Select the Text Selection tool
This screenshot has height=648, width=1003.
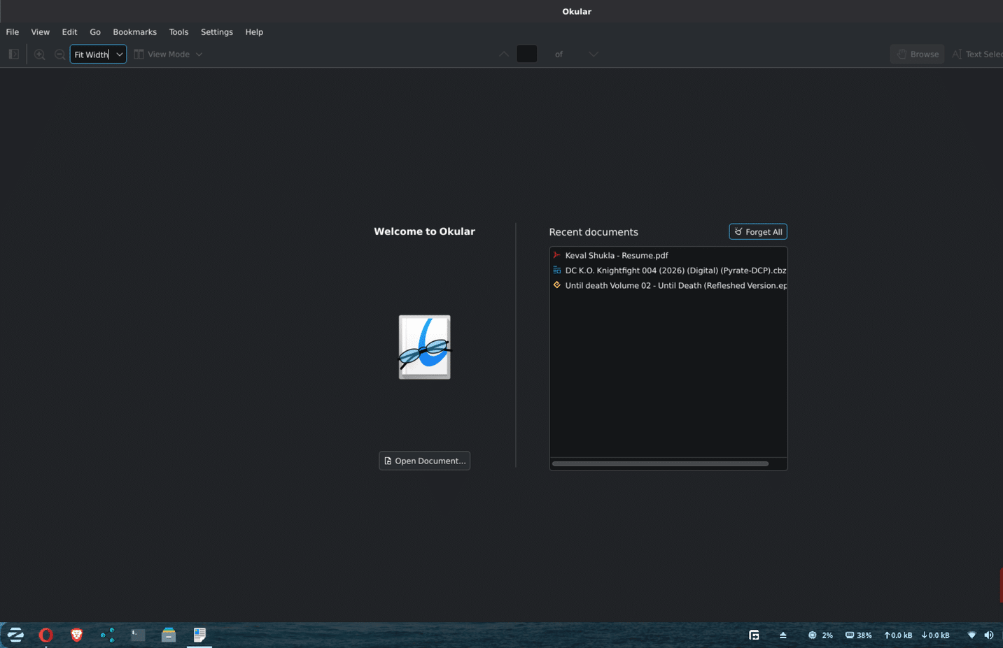(978, 54)
